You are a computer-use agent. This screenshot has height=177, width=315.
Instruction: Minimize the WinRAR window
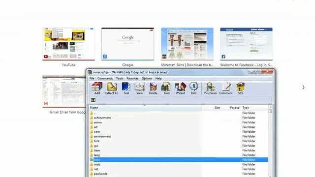[x=251, y=71]
